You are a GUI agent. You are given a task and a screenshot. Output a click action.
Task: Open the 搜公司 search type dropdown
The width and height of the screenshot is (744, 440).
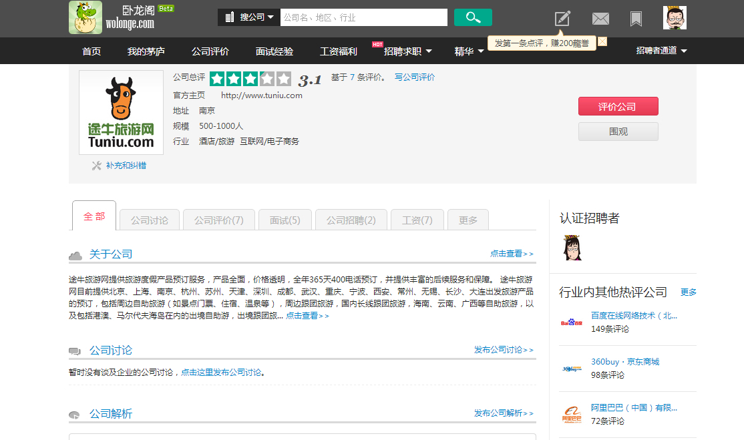point(249,17)
